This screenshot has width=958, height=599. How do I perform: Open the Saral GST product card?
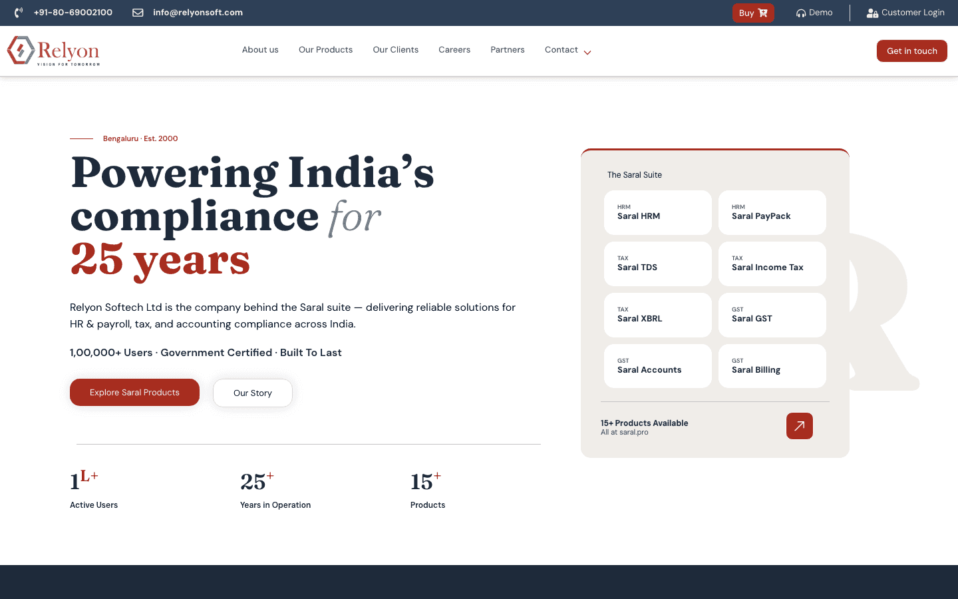coord(772,315)
